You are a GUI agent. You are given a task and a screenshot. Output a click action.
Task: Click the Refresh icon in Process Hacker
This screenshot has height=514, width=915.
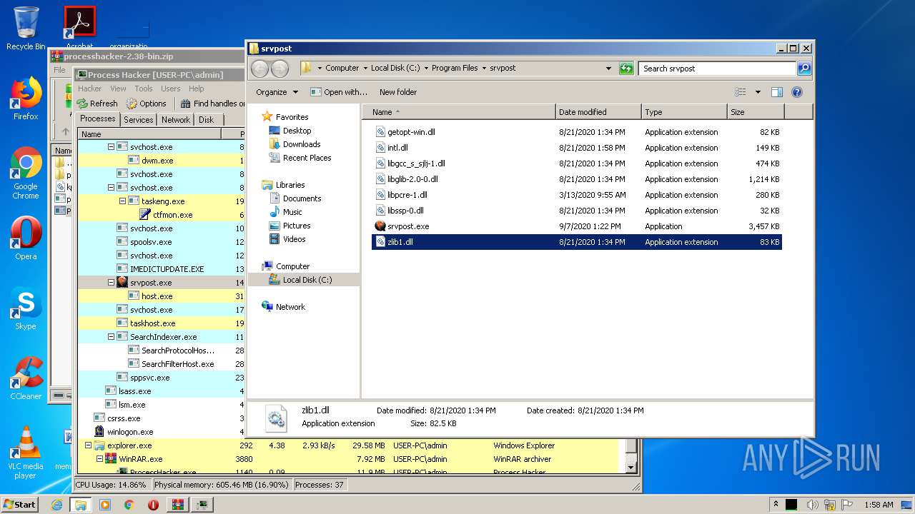[x=84, y=104]
